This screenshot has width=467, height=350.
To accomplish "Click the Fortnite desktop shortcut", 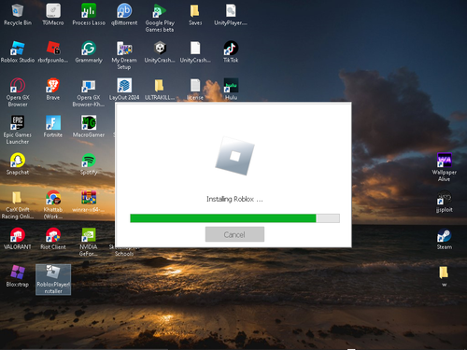I will [53, 127].
